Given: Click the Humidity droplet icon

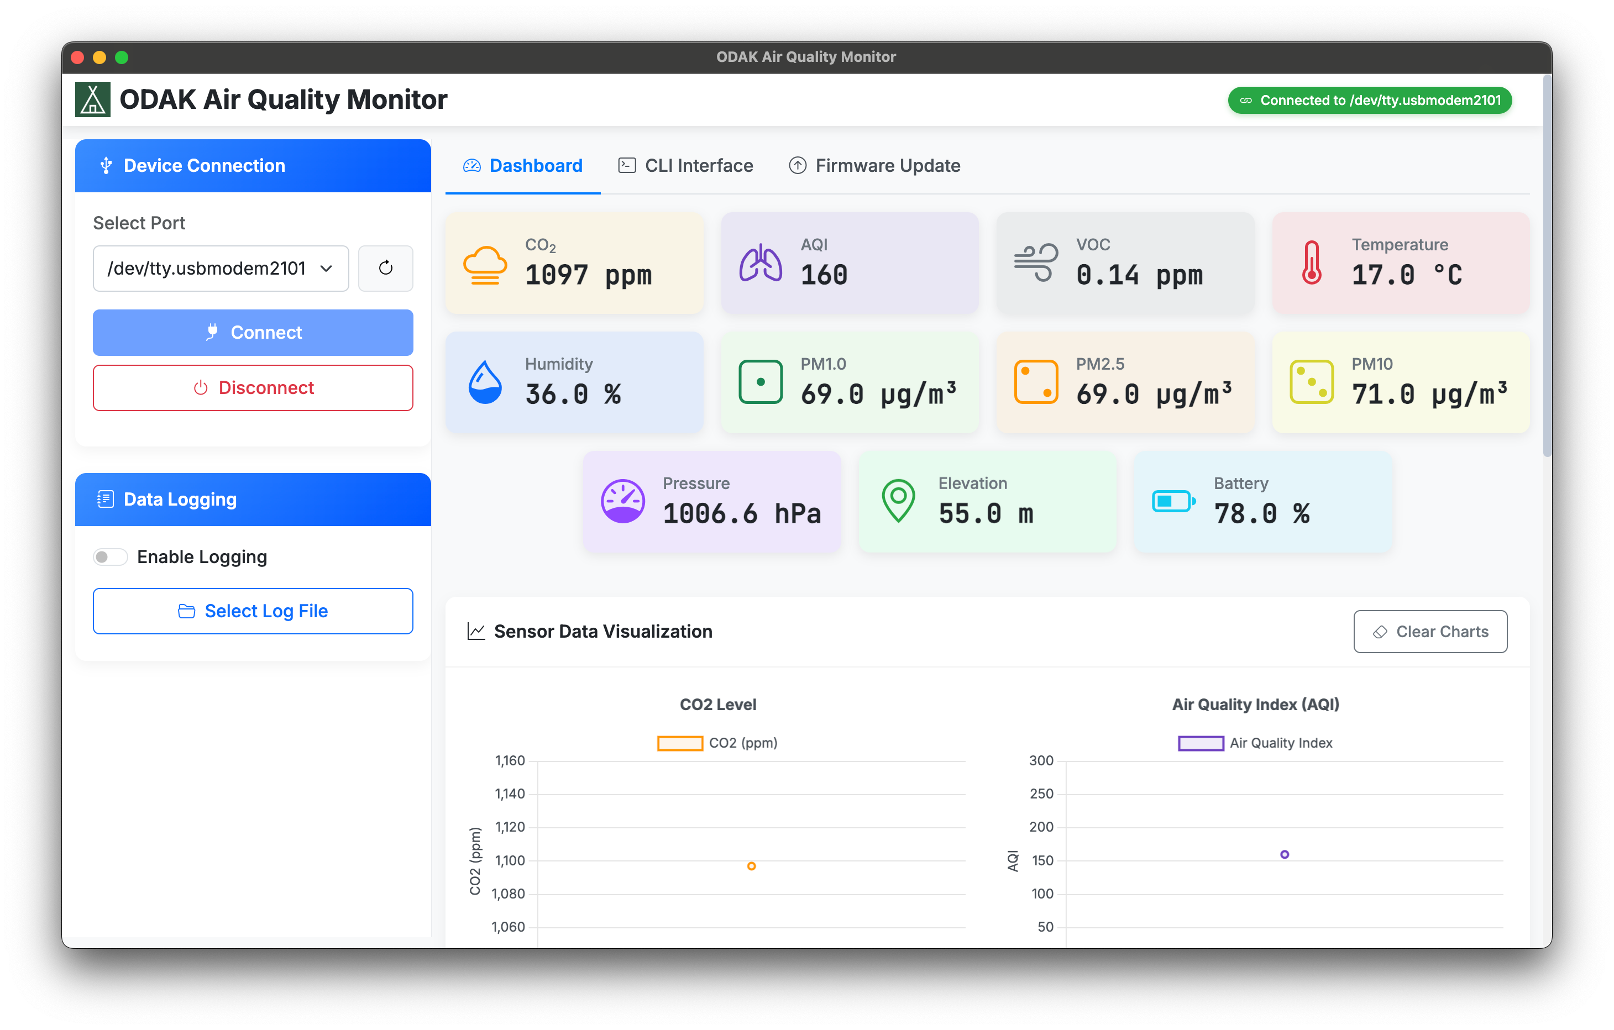Looking at the screenshot, I should [x=485, y=382].
